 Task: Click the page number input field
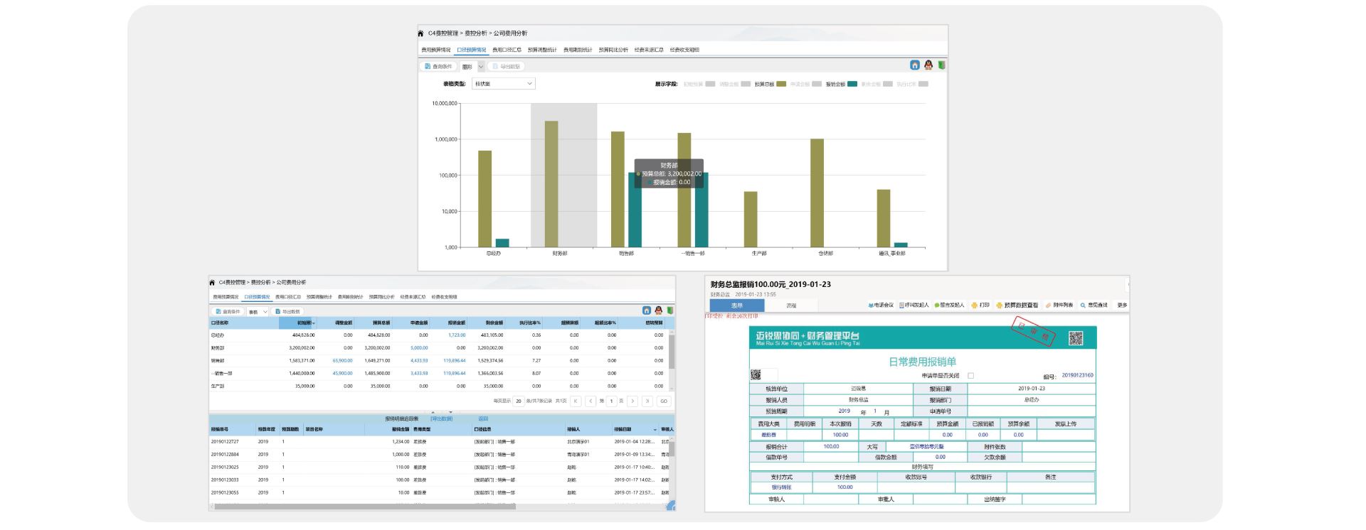coord(611,401)
